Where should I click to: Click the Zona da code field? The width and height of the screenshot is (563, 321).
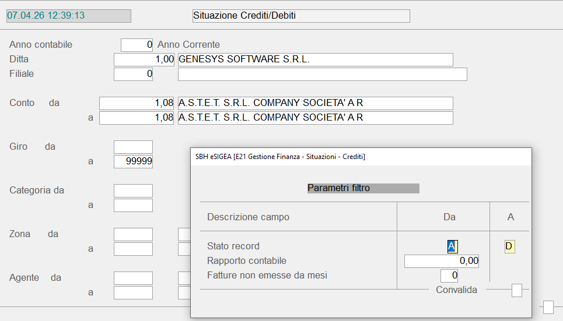pos(133,234)
